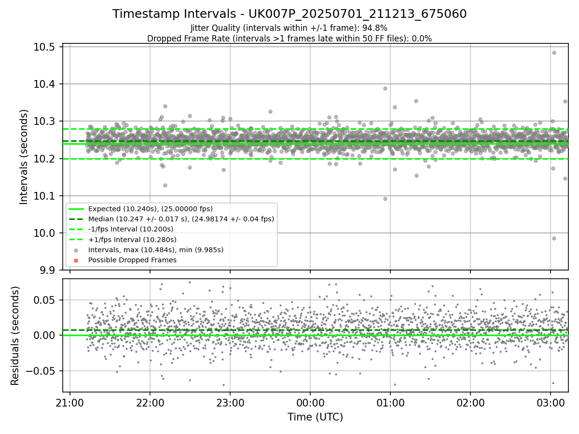
Task: Click the 'Expected (10.240s), (25.00000 fps)' legend entry
Action: 150,209
